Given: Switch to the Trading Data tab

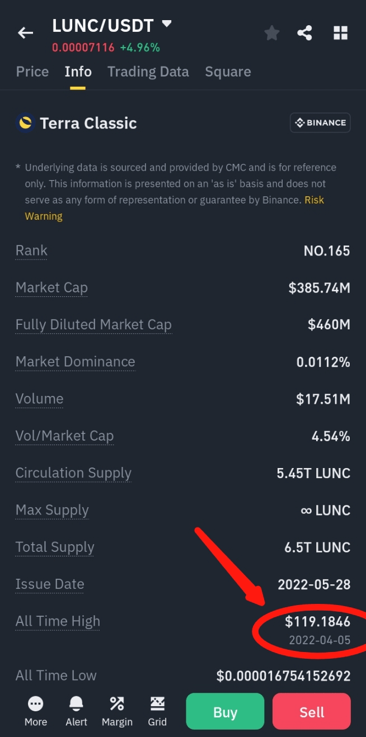Looking at the screenshot, I should coord(148,72).
